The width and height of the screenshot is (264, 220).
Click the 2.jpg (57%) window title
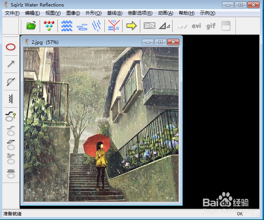point(45,42)
